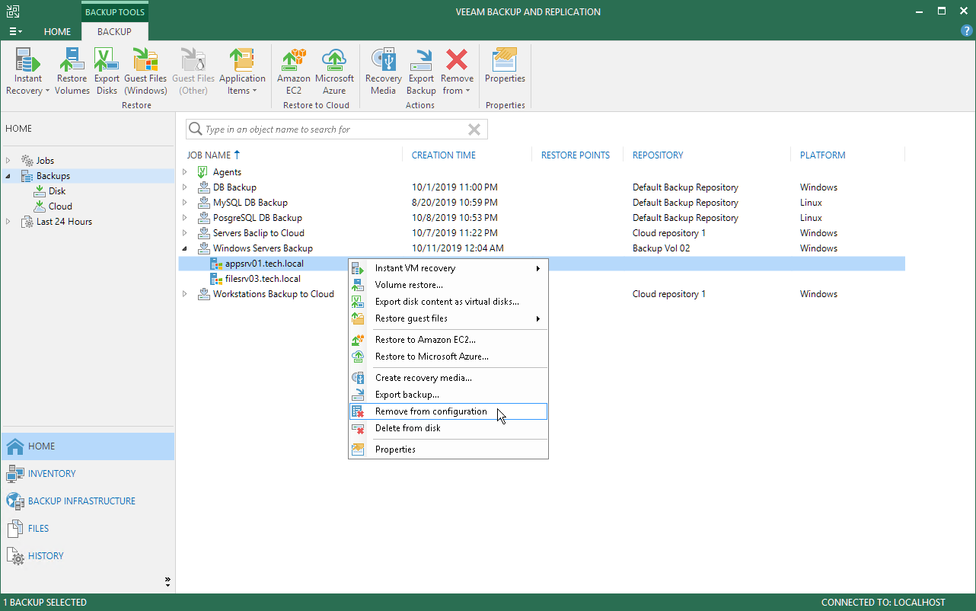Expand Jobs tree node
The width and height of the screenshot is (976, 611).
tap(8, 161)
